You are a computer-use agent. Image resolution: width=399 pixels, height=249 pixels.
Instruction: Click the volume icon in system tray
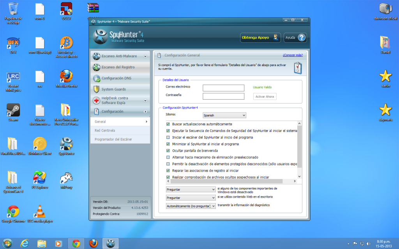369,244
